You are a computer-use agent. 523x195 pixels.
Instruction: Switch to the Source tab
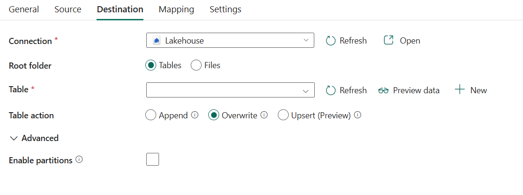(x=68, y=9)
